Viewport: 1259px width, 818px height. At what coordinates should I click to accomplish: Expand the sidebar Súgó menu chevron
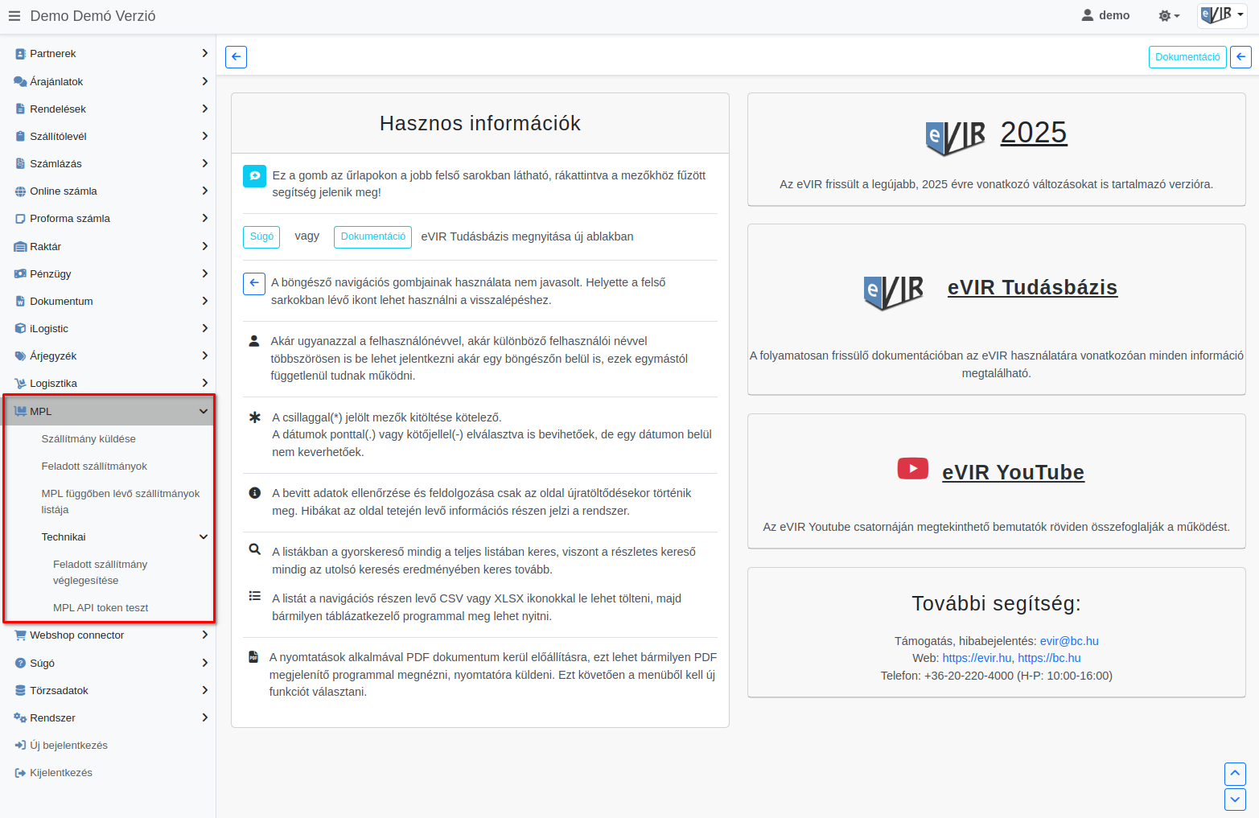point(204,663)
